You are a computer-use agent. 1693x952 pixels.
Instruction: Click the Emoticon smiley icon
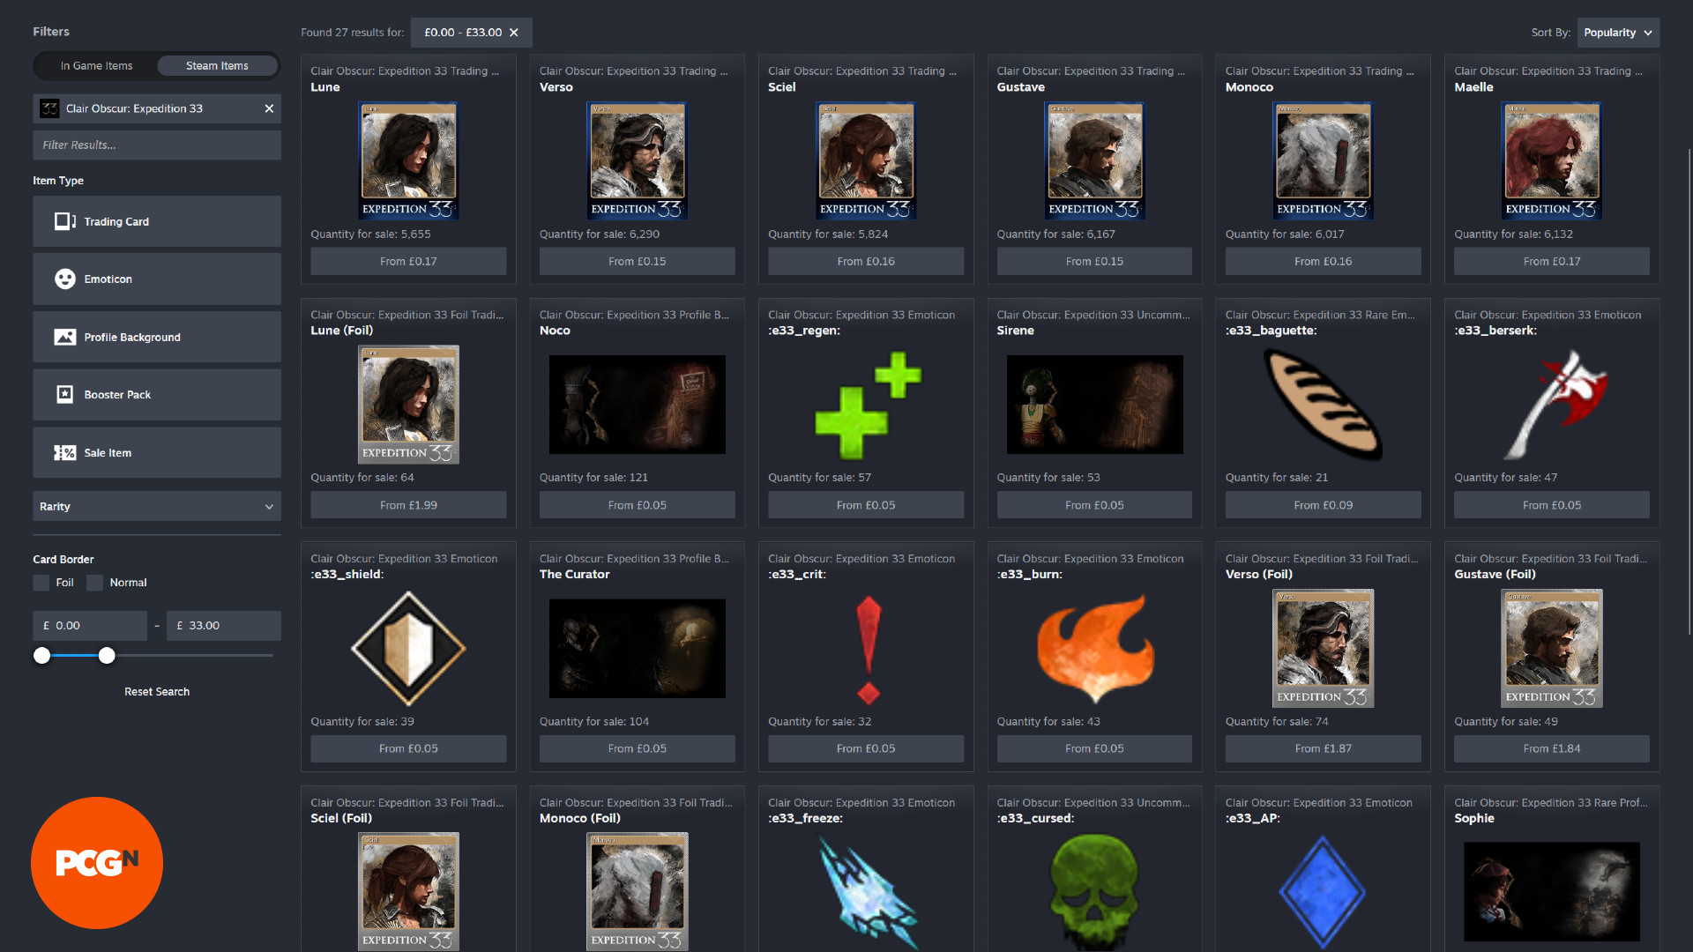(x=65, y=279)
